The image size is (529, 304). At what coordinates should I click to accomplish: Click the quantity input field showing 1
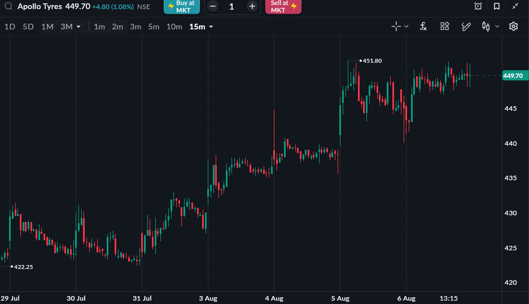click(232, 6)
